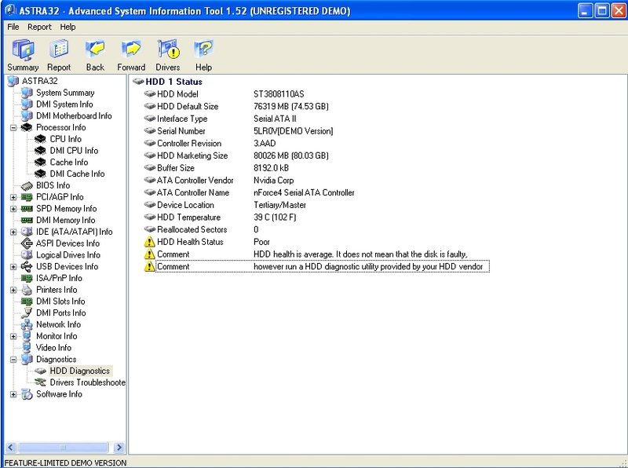Select Network Info in the sidebar

pyautogui.click(x=58, y=324)
